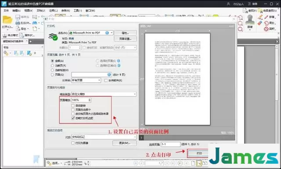
Task: Expand the scaling type dropdown
Action: point(104,94)
